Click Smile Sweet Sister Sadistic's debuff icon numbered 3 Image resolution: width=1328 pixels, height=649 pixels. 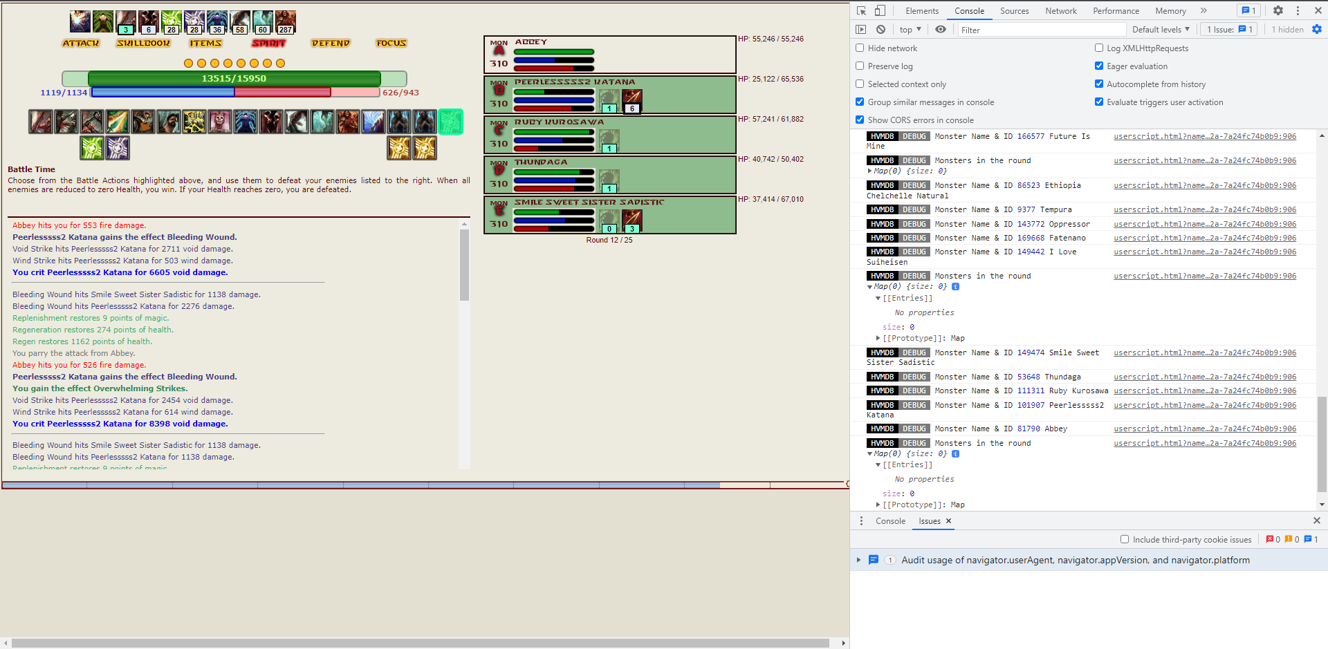[x=632, y=221]
